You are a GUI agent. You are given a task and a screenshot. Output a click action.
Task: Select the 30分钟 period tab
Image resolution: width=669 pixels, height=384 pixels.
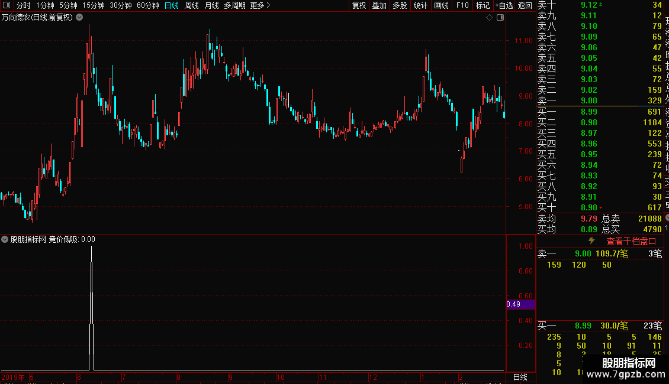tap(121, 5)
